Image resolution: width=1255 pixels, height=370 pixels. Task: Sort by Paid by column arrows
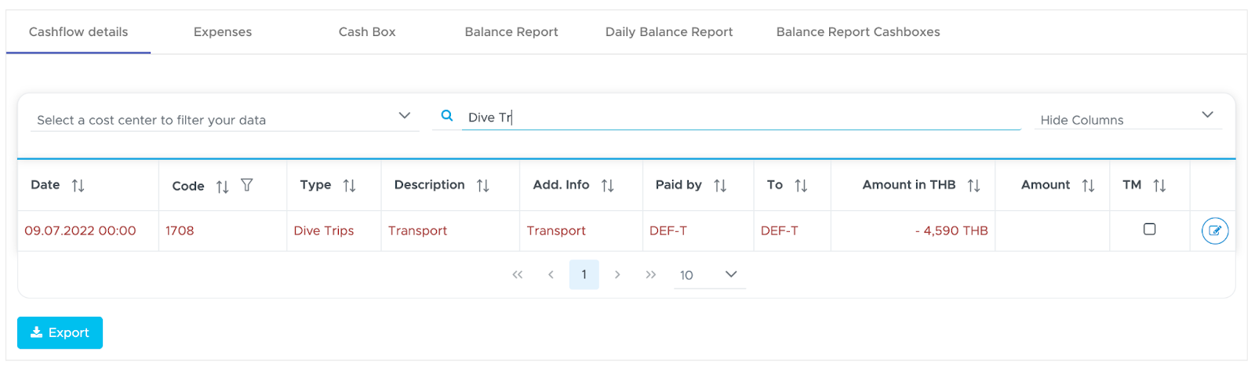720,186
